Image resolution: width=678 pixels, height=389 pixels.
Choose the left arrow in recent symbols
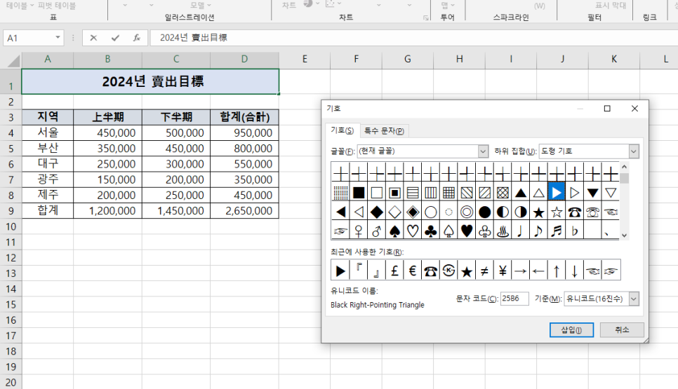(538, 271)
